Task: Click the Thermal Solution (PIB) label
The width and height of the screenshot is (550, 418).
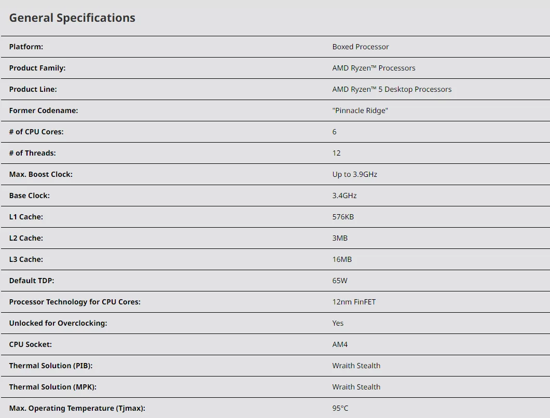Action: pyautogui.click(x=51, y=366)
